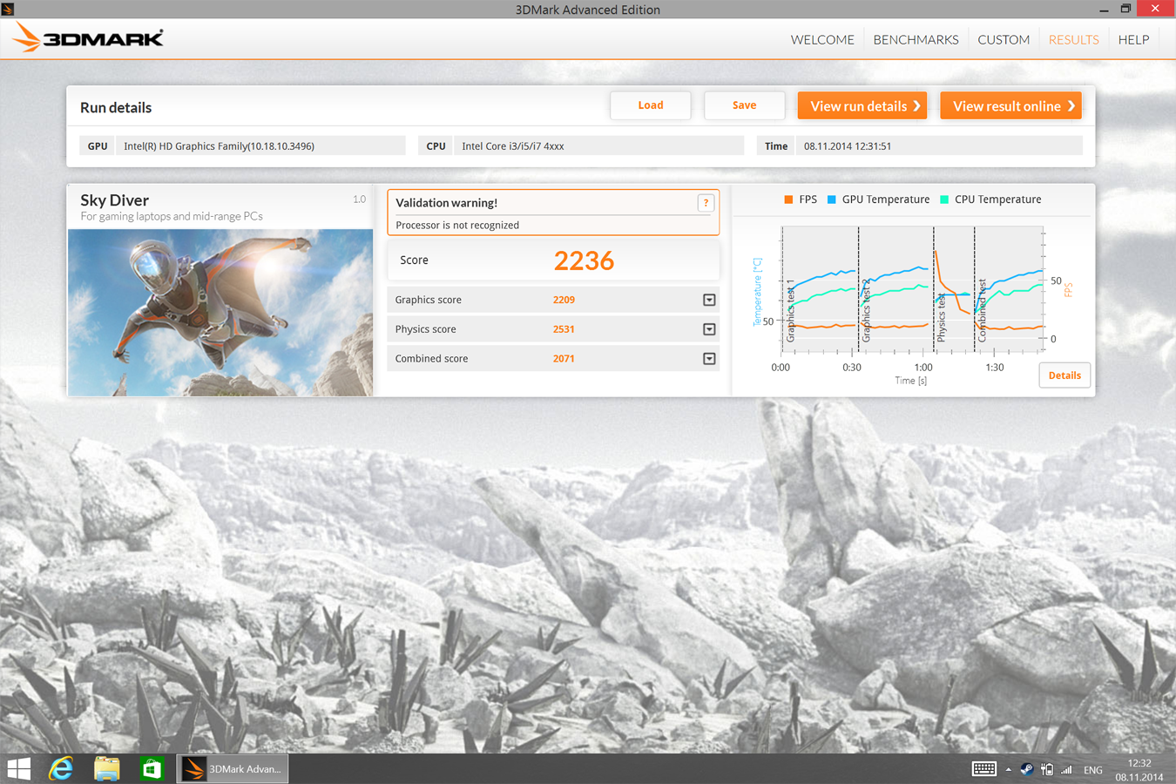The height and width of the screenshot is (784, 1176).
Task: Click the text Processor is not recognized
Action: pyautogui.click(x=457, y=226)
